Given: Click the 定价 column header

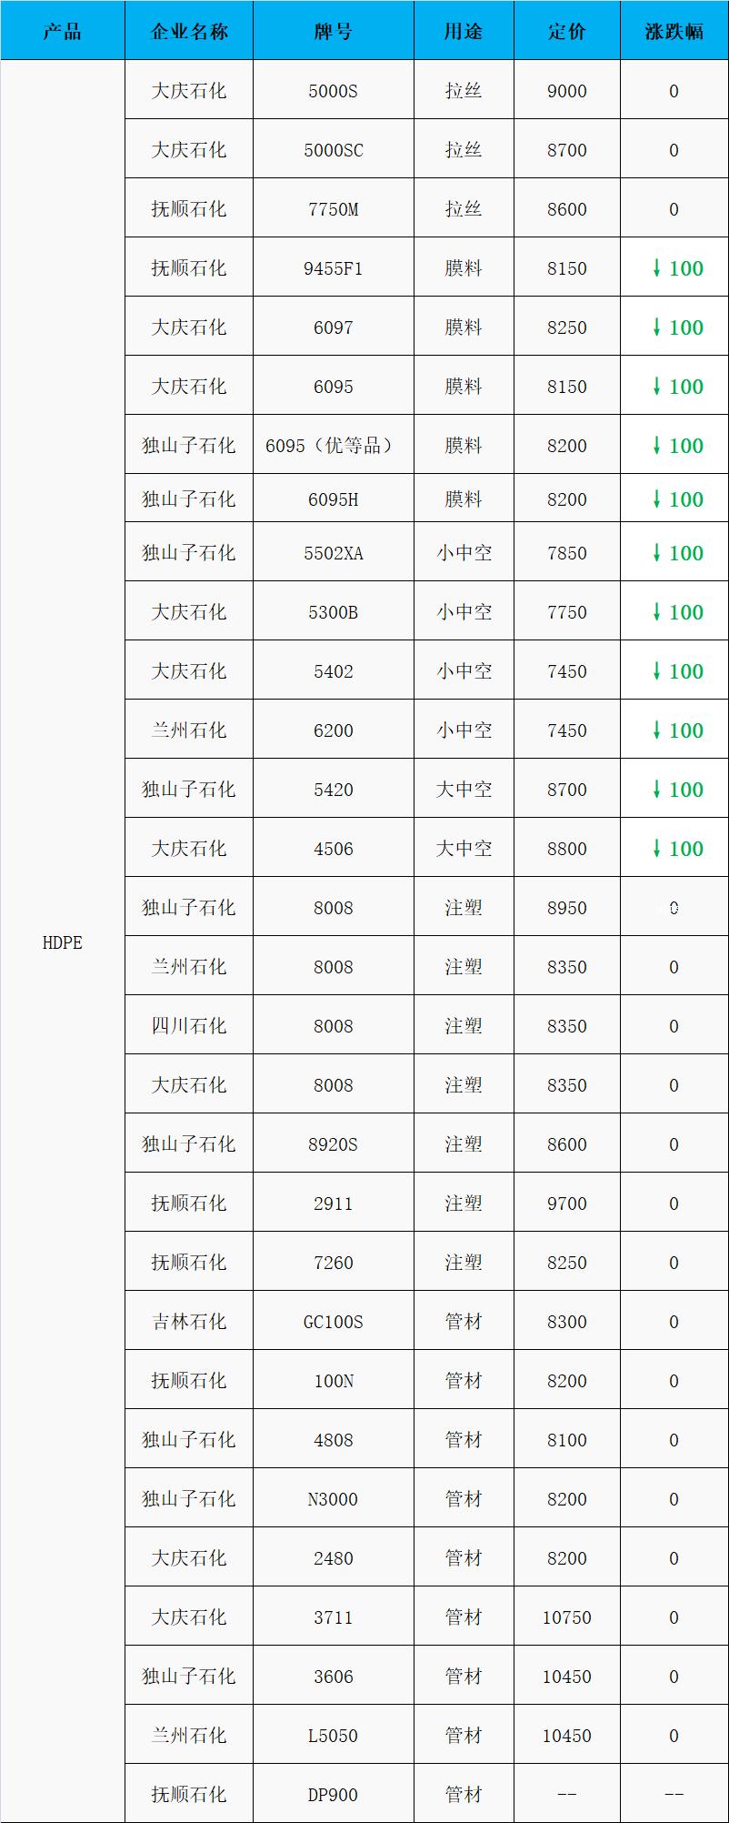Looking at the screenshot, I should (x=567, y=32).
